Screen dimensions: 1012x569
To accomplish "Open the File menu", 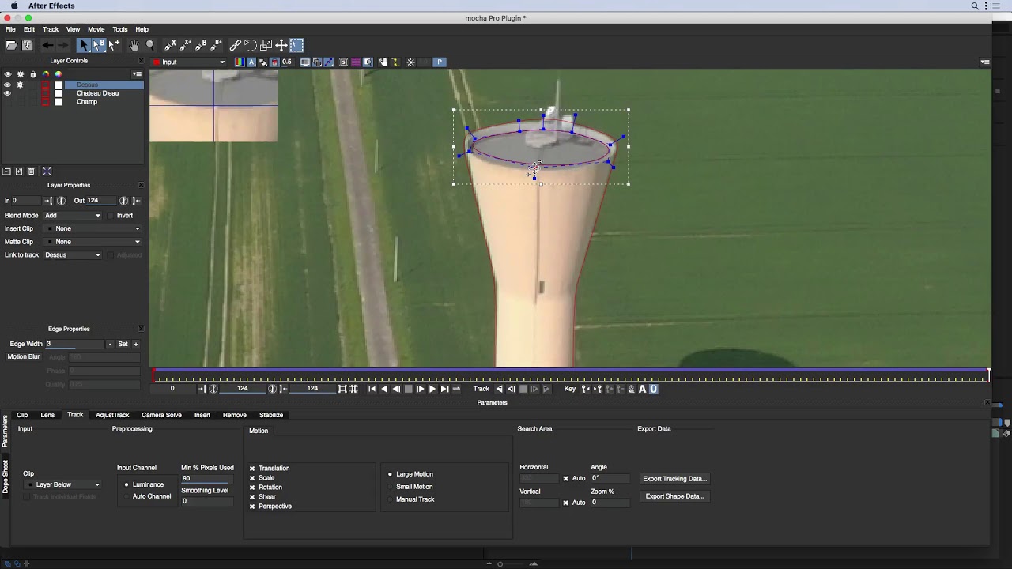I will pos(11,29).
